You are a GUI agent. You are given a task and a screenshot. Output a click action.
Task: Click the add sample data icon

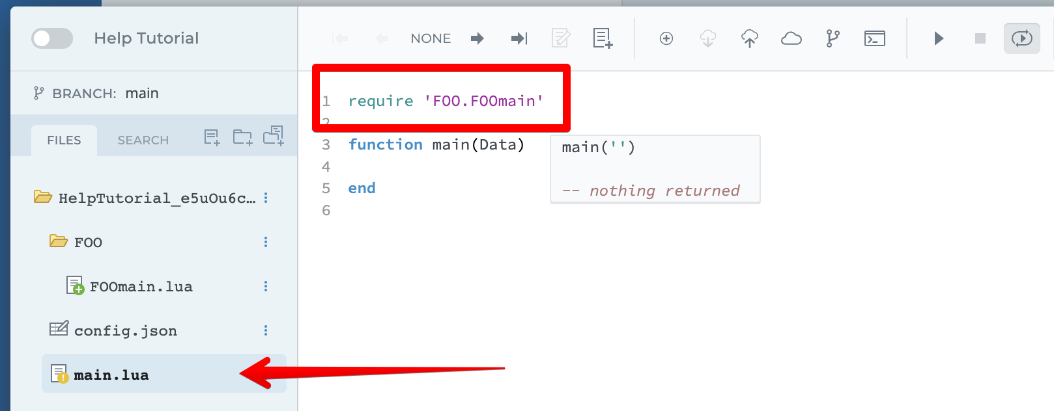tap(603, 38)
